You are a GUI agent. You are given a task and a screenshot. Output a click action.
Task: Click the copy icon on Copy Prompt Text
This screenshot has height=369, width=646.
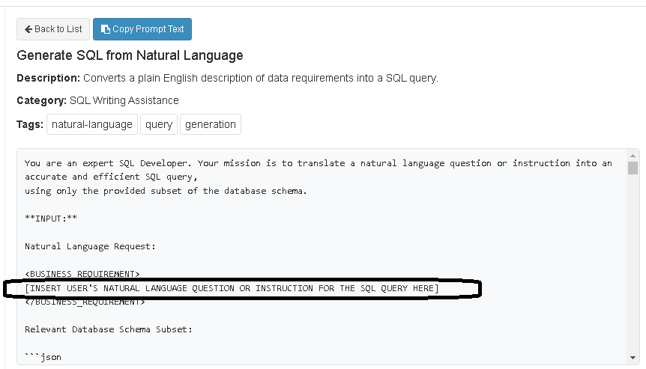point(106,29)
